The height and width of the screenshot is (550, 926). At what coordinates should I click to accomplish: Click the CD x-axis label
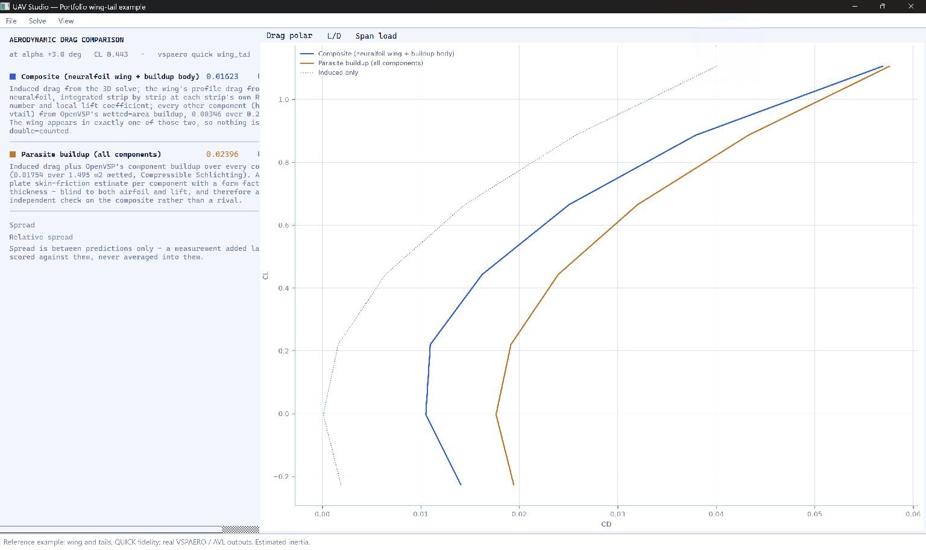606,524
